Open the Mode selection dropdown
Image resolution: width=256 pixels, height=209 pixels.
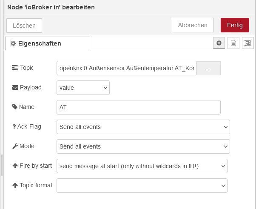pos(143,146)
